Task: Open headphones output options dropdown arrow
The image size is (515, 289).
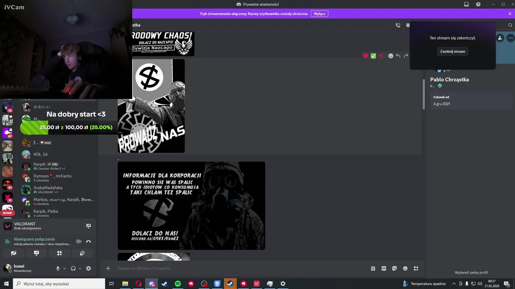Action: [80, 269]
